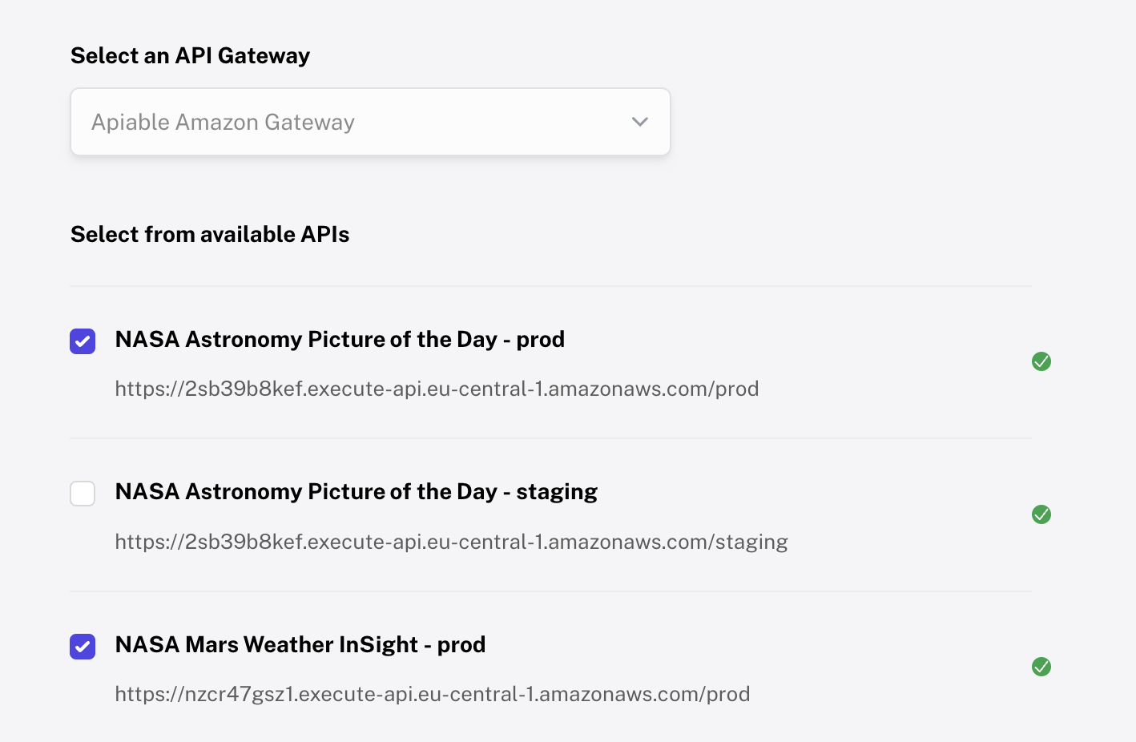
Task: Click the chevron on the gateway selector
Action: 639,122
